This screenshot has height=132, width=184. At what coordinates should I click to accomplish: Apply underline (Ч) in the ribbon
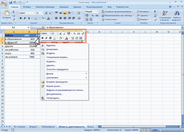29,18
